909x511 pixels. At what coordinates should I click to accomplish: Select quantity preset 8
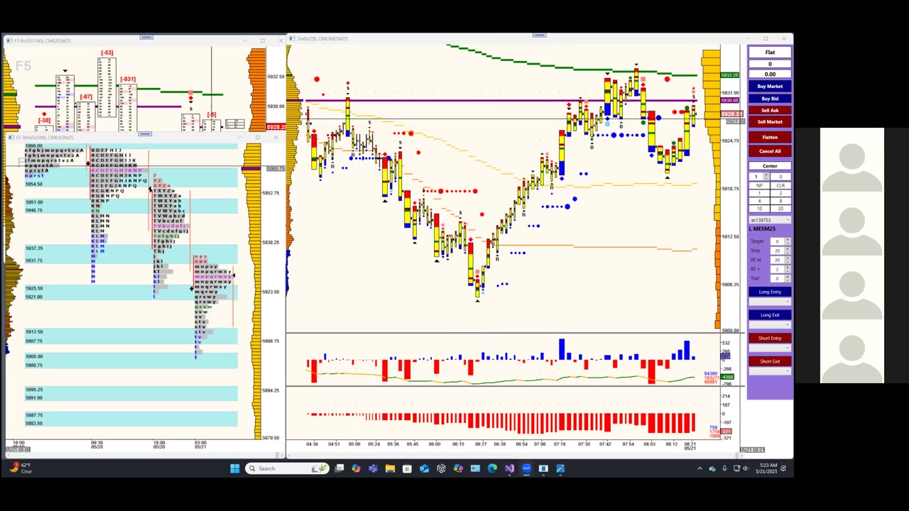(780, 201)
